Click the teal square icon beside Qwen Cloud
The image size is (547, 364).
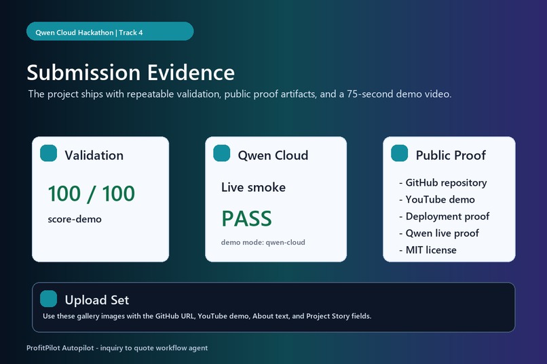[221, 153]
